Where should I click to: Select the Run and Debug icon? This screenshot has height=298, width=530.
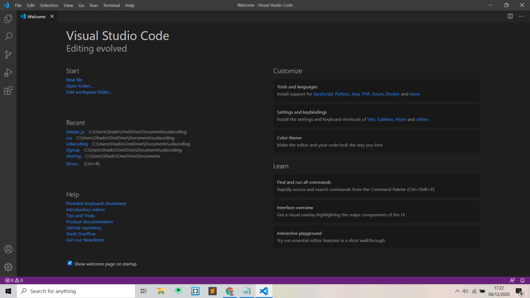tap(8, 72)
